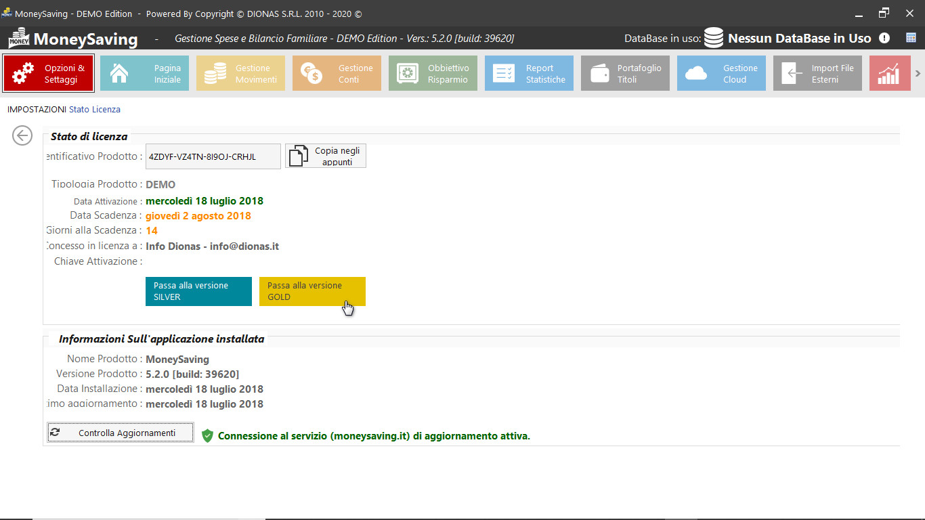Open Obbiettivo Risparmio
The width and height of the screenshot is (925, 520).
pos(433,73)
